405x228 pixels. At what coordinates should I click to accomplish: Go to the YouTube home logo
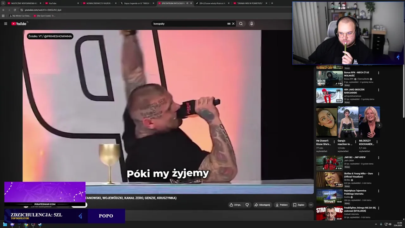[x=19, y=24]
